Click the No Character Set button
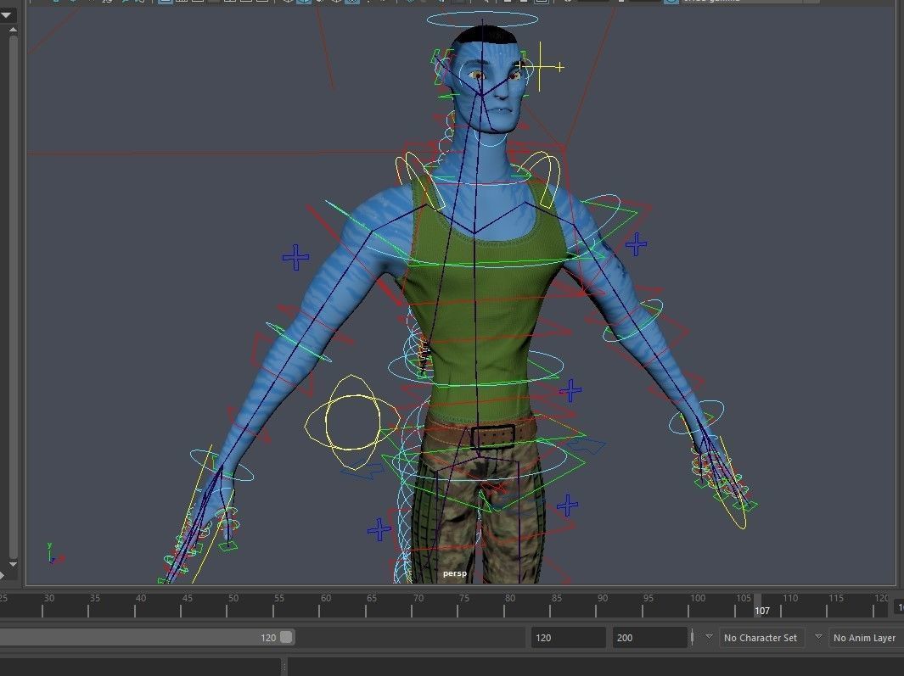The image size is (904, 676). 761,637
